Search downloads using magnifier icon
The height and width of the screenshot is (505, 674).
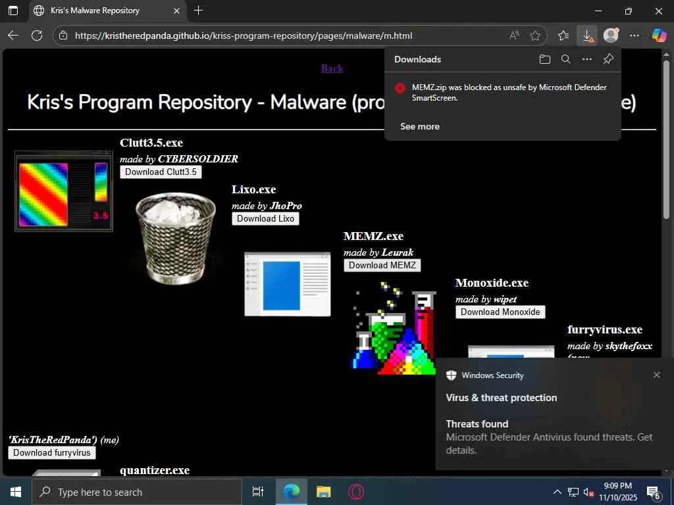click(x=565, y=59)
